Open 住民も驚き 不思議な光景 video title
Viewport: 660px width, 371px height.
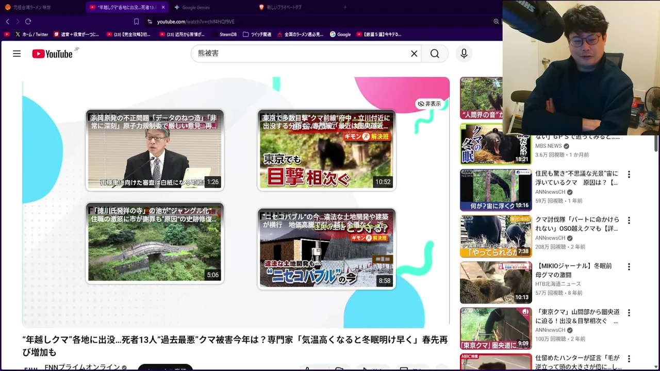pos(576,178)
